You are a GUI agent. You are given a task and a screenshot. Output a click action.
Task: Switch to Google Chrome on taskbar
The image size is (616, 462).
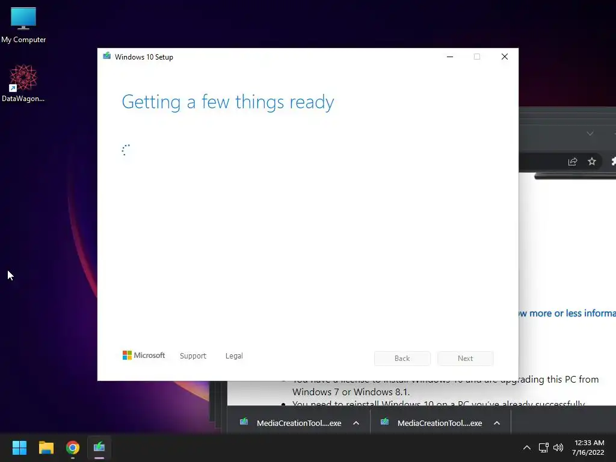pyautogui.click(x=73, y=448)
